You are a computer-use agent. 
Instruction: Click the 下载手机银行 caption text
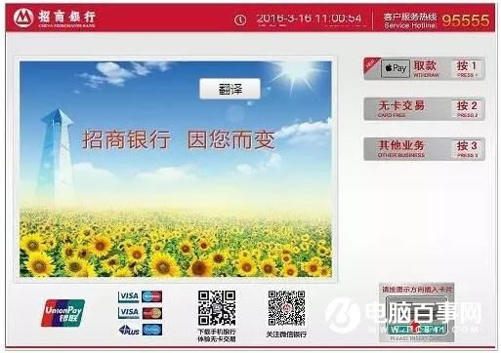point(217,332)
